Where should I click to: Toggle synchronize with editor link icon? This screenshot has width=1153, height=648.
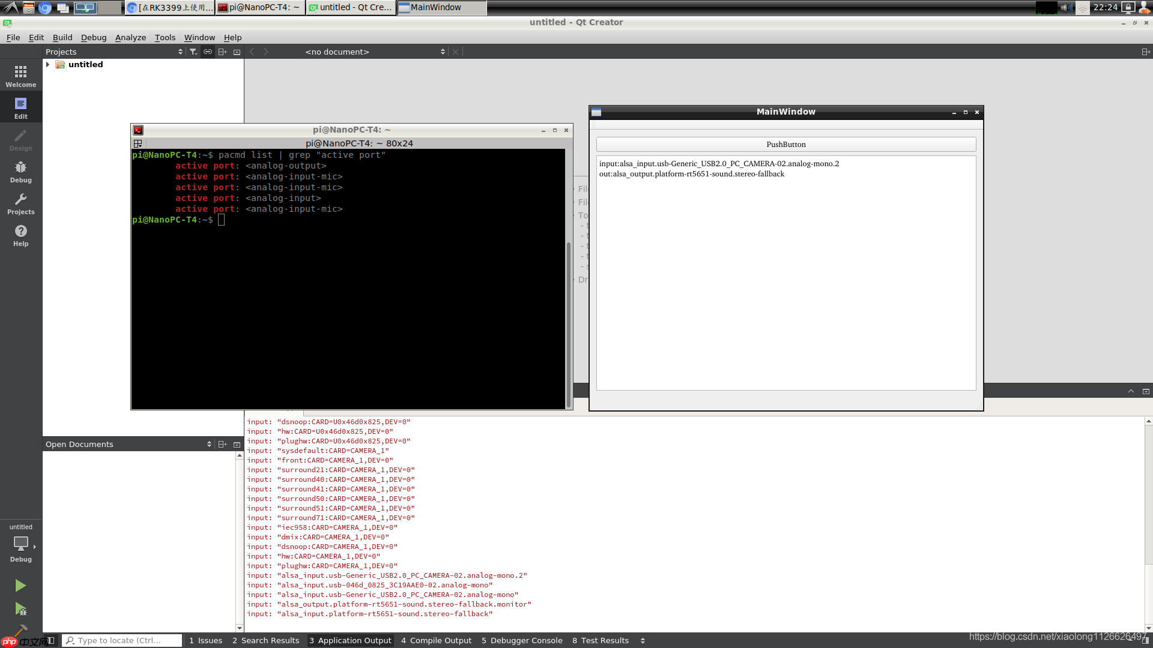tap(208, 52)
